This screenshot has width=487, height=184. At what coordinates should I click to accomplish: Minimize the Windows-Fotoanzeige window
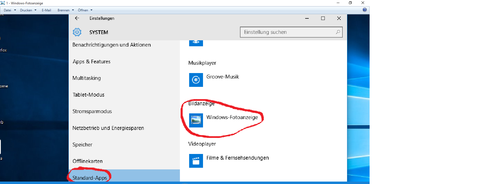pos(338,3)
